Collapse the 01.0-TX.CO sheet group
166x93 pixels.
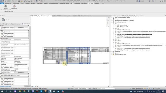click(114, 33)
